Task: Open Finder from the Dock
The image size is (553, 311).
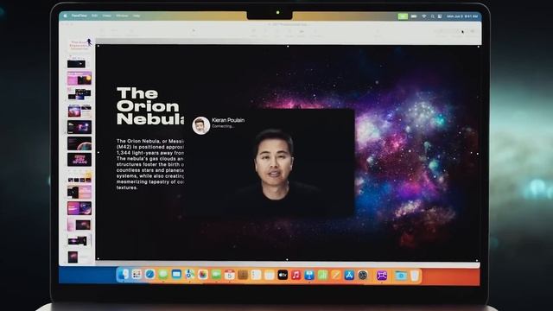Action: (x=123, y=275)
